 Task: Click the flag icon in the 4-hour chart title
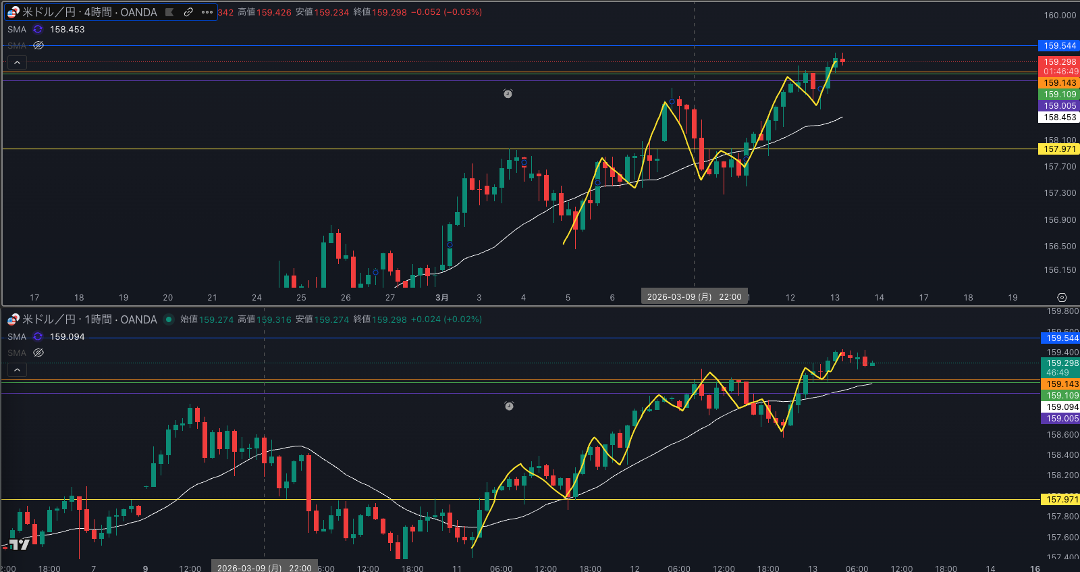click(x=170, y=12)
